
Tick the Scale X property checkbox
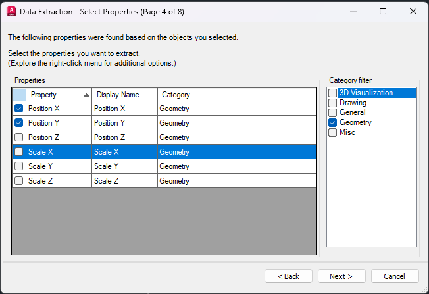pos(18,151)
